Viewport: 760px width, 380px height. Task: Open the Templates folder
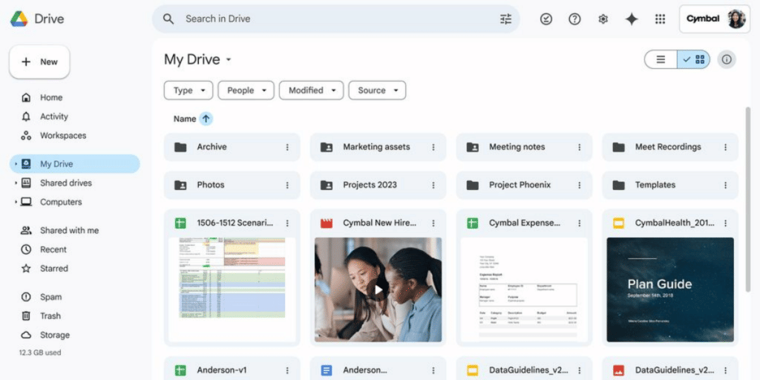click(x=670, y=185)
